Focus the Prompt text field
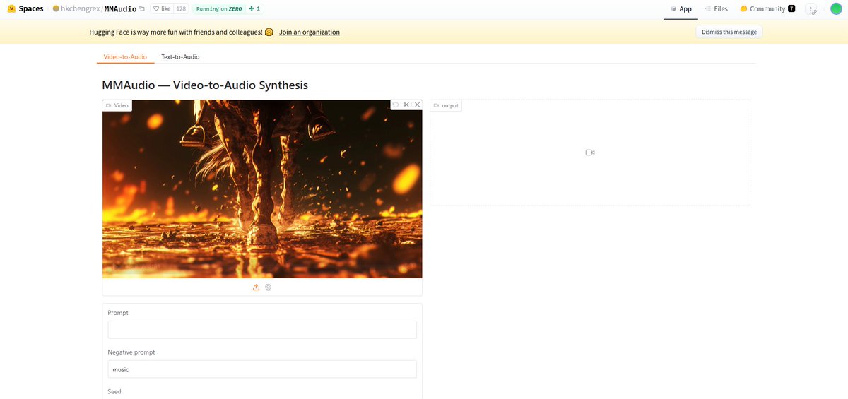 (262, 330)
